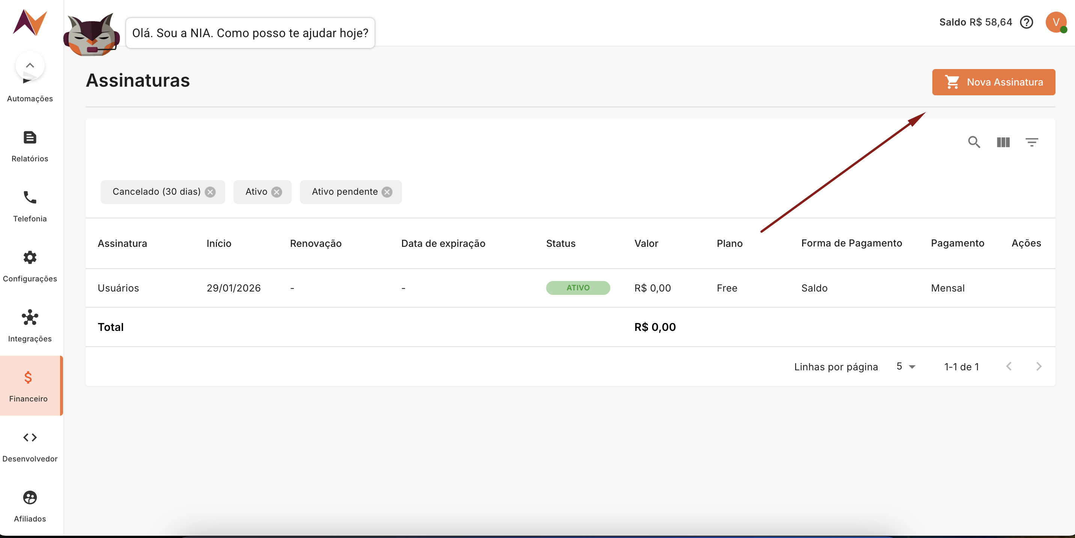Click the NIA assistant chat bubble
The height and width of the screenshot is (538, 1075).
click(x=250, y=33)
